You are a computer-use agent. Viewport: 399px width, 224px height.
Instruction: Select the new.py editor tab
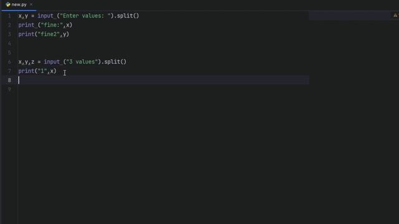tap(19, 4)
